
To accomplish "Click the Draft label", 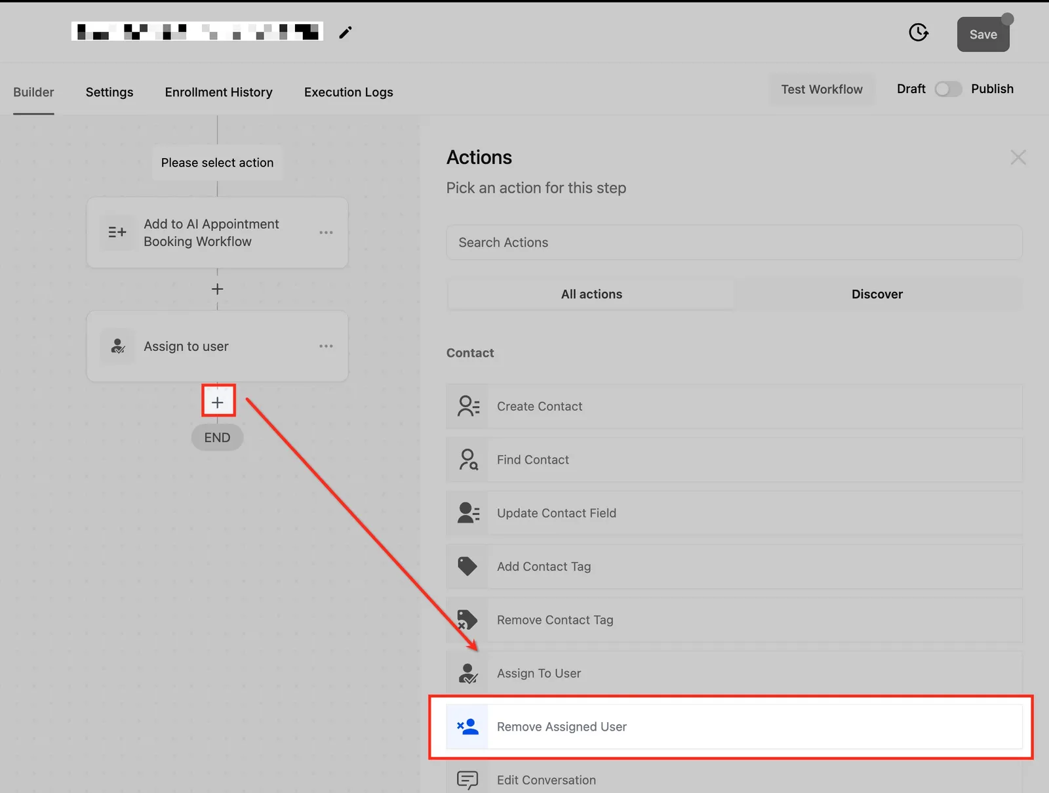I will [911, 89].
